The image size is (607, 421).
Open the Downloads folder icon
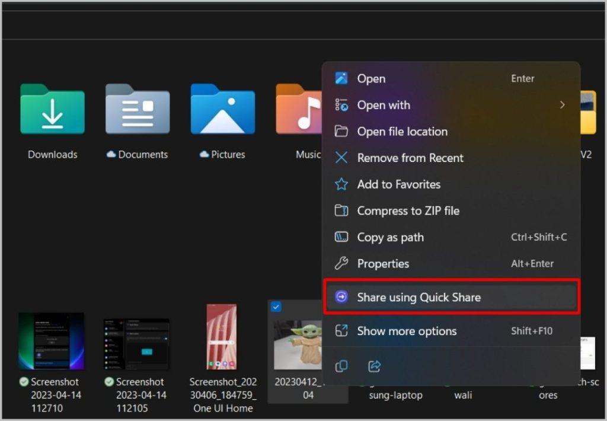[x=52, y=109]
